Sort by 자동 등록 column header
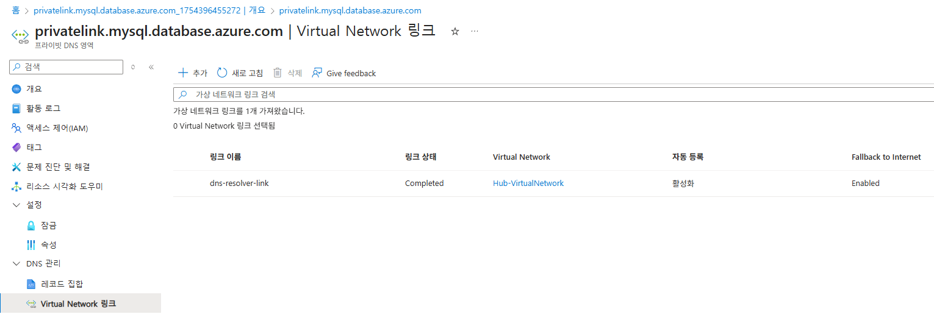 coord(688,157)
